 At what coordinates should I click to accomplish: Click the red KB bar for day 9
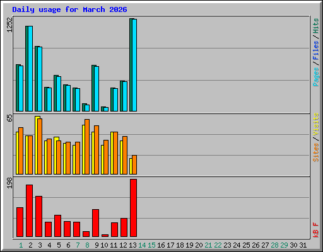[95, 223]
